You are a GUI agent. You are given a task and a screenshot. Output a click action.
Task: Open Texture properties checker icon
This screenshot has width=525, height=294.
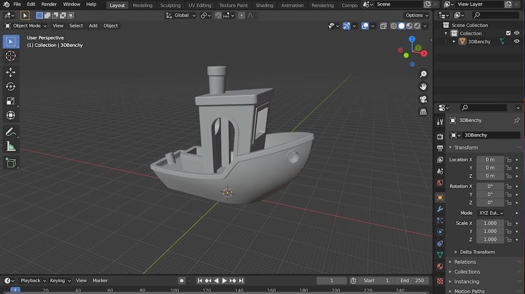[440, 281]
